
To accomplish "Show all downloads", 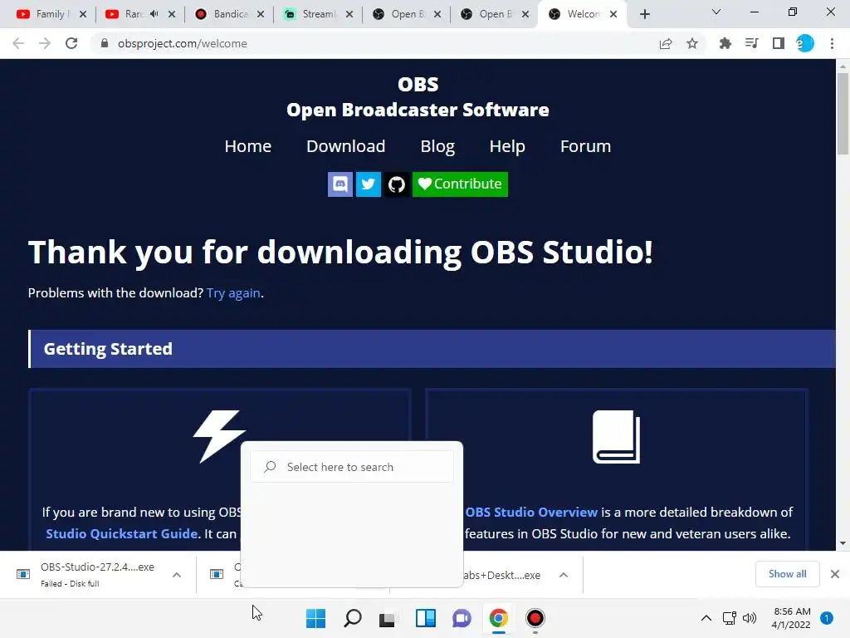I will [787, 574].
